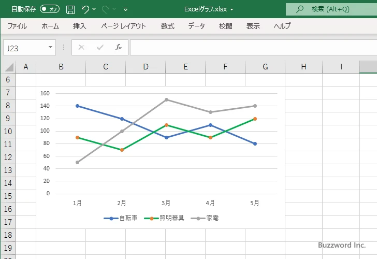The height and width of the screenshot is (259, 377).
Task: Open the ファイル tab
Action: [17, 26]
